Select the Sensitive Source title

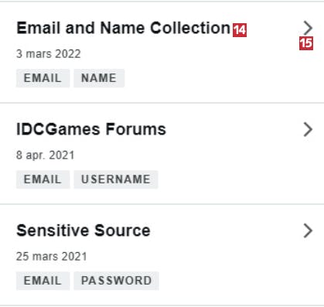coord(84,230)
